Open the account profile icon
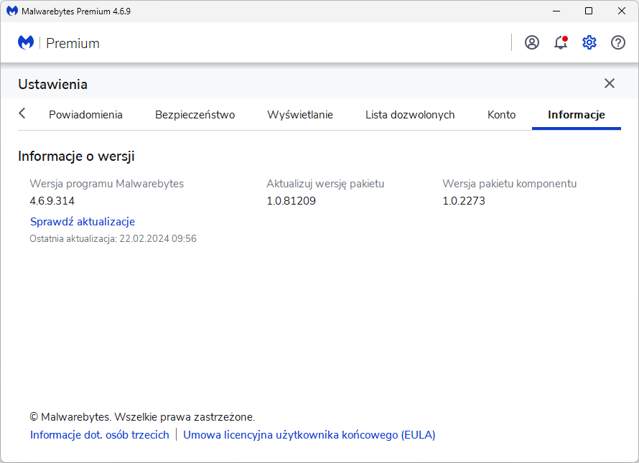 click(x=532, y=42)
